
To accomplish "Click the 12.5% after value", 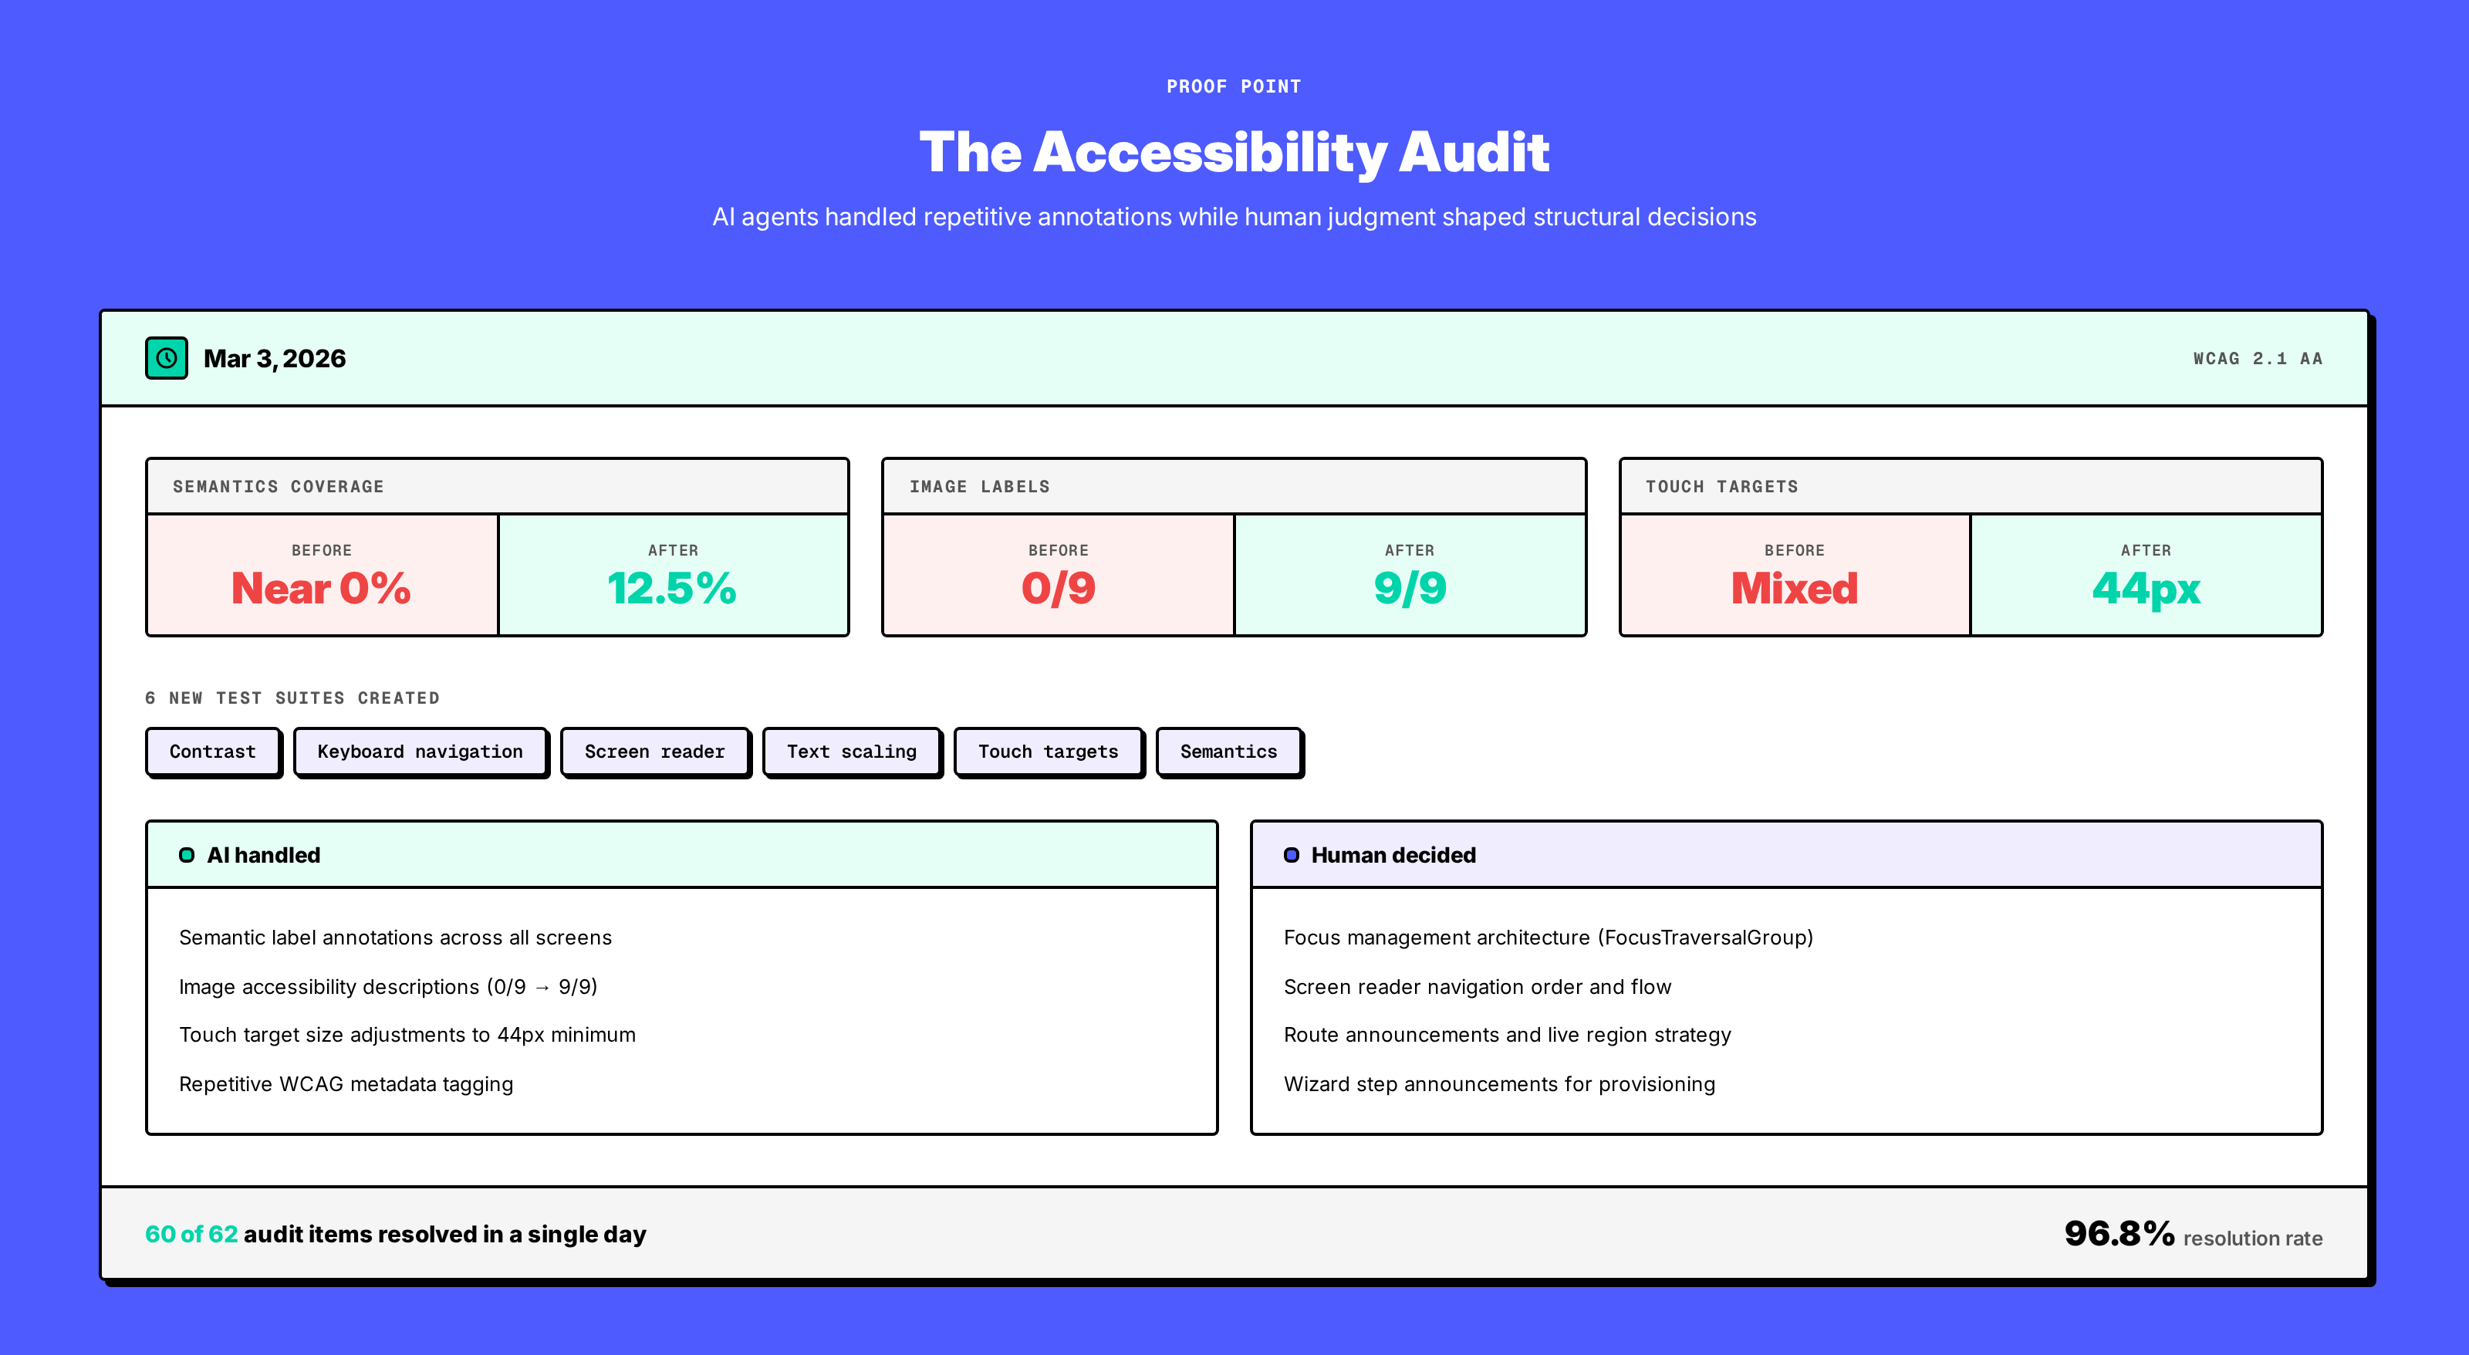I will coord(672,587).
